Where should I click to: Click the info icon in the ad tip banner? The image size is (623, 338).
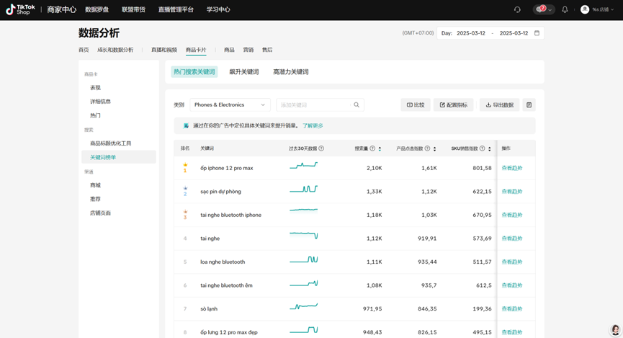coord(186,125)
